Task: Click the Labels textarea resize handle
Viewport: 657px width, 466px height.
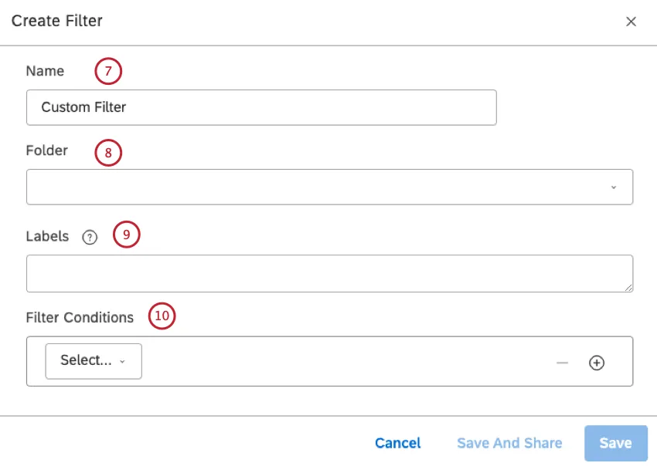Action: 628,287
